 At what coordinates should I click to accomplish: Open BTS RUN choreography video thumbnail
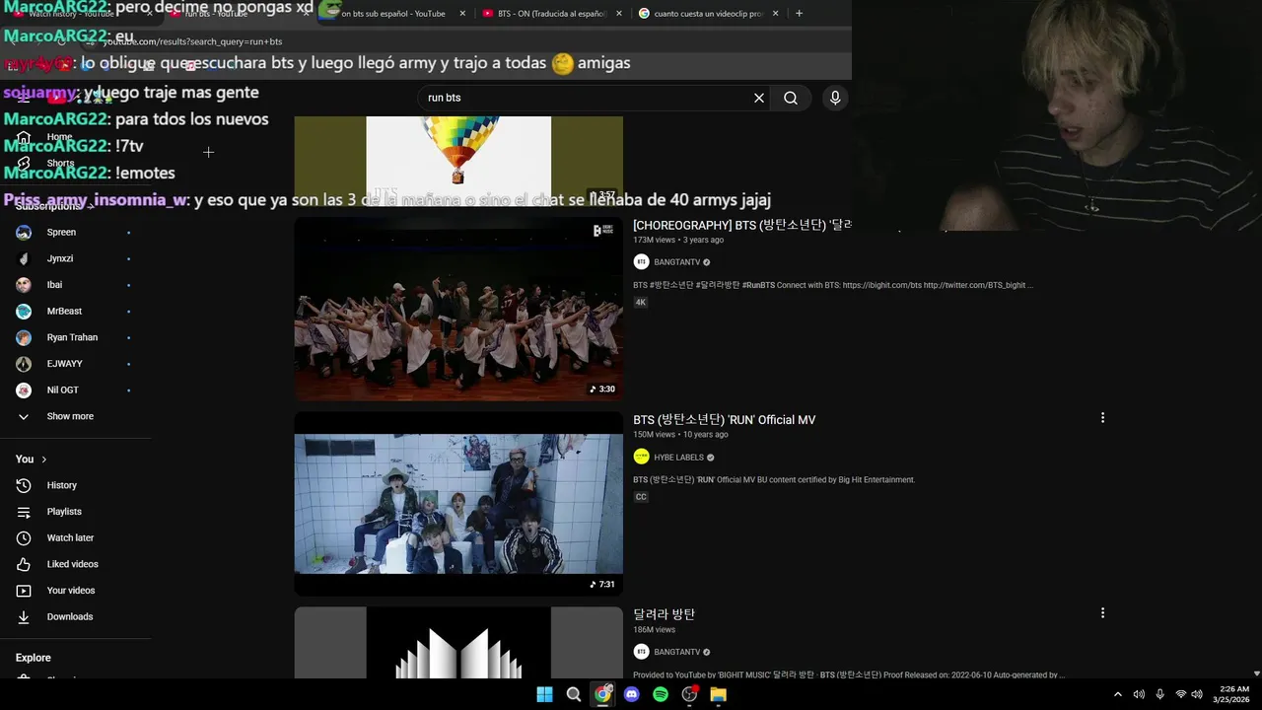pos(458,309)
